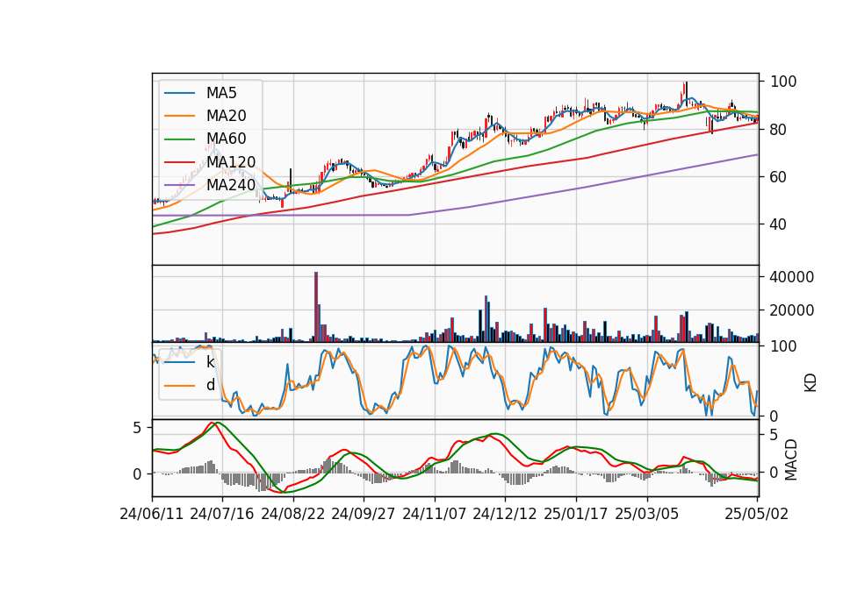Screen dimensions: 843x605
Task: Click the 24/07/16 date axis label
Action: pos(222,514)
